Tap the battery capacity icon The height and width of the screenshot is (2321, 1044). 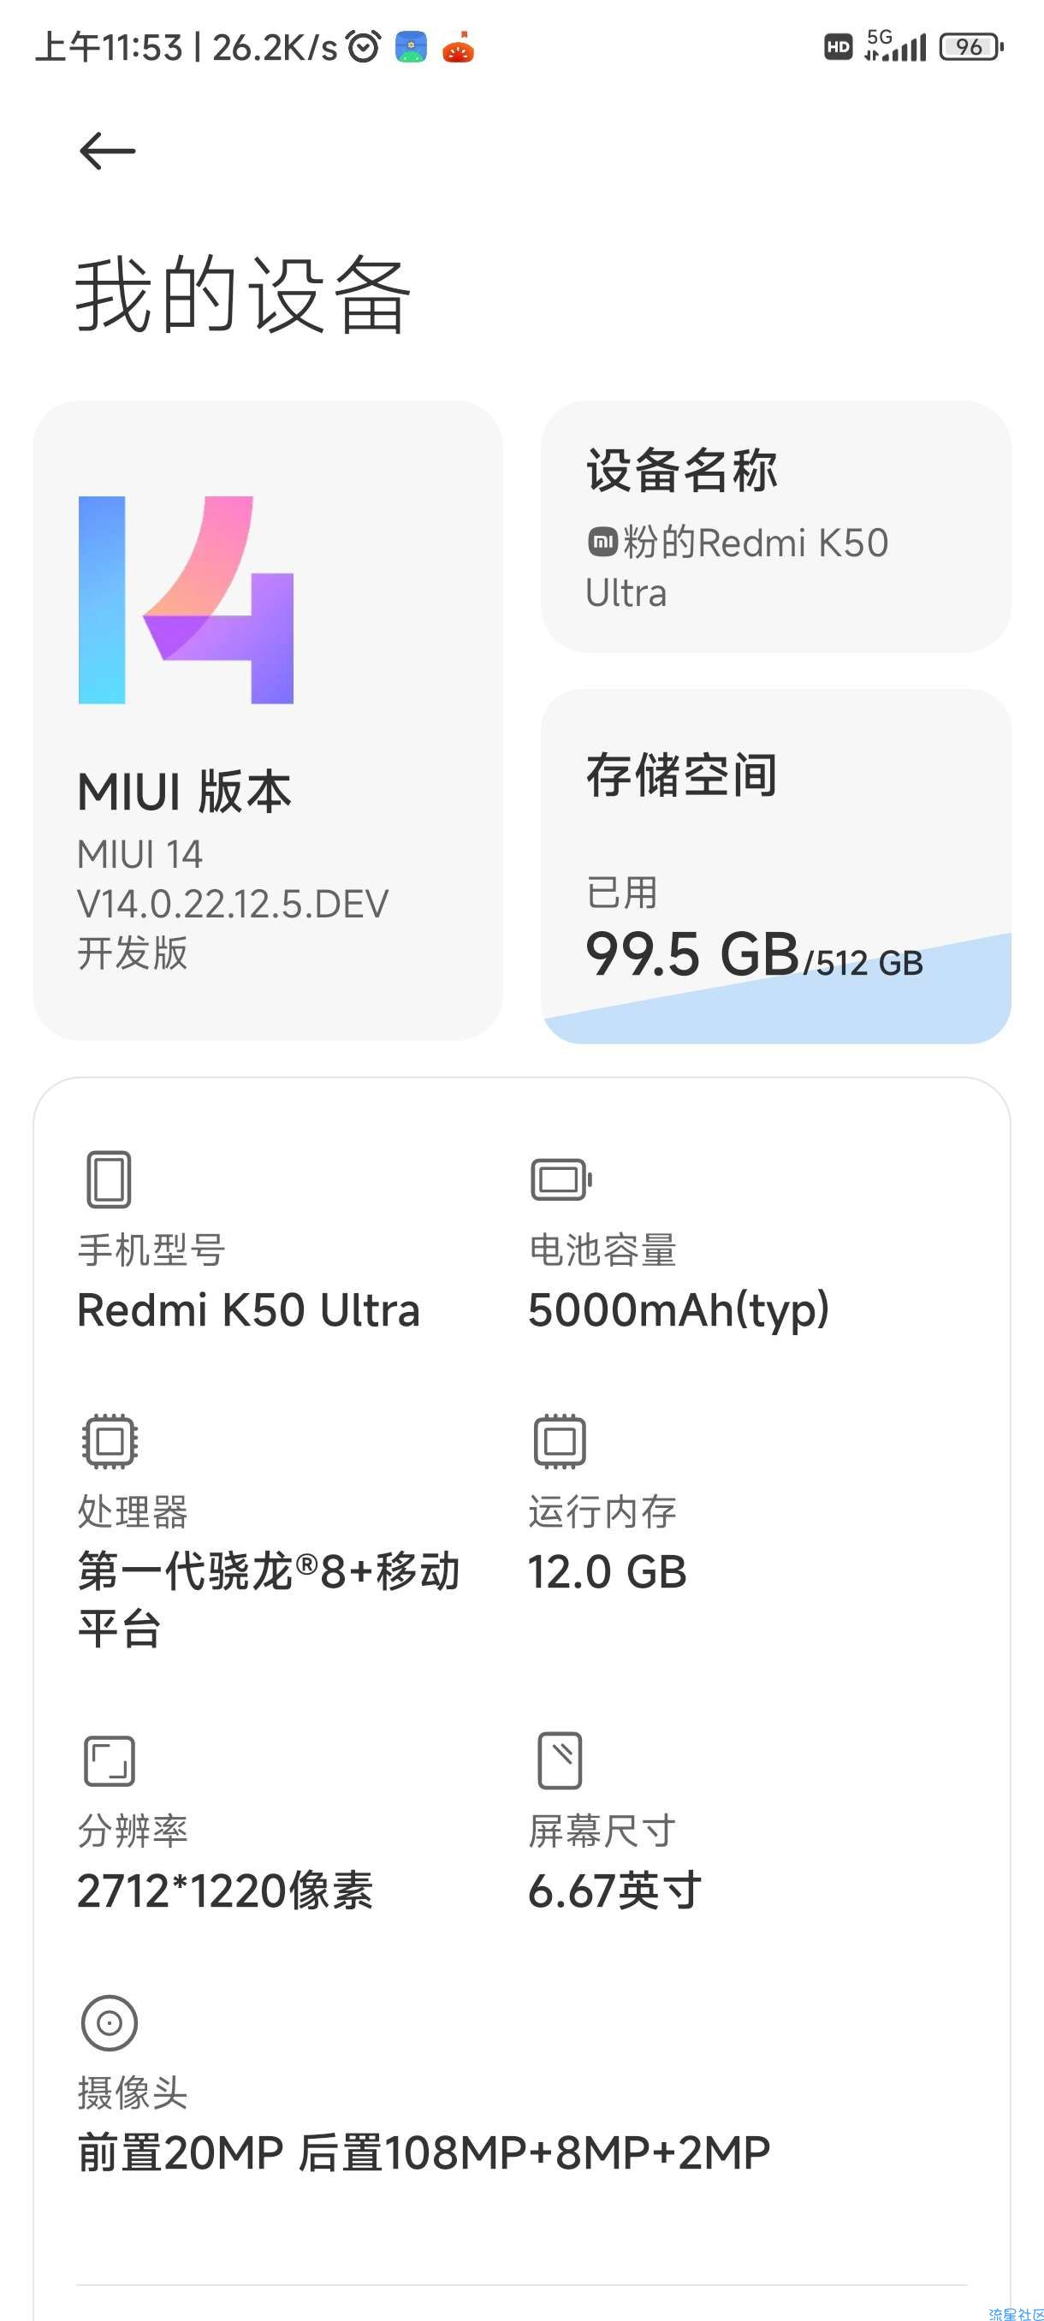(561, 1179)
